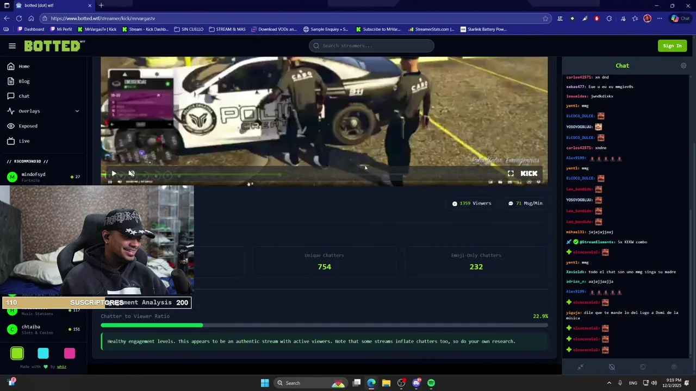
Task: Open the Exposed sidebar page
Action: (43, 126)
